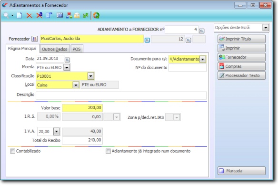Click lookup icon next to supplier number 12

[x=189, y=40]
